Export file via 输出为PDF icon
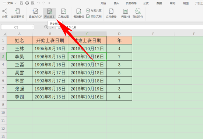The width and height of the screenshot is (203, 139). tap(35, 13)
